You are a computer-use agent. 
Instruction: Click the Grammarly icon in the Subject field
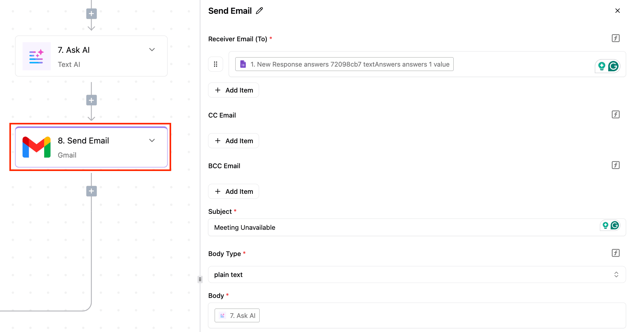point(614,225)
